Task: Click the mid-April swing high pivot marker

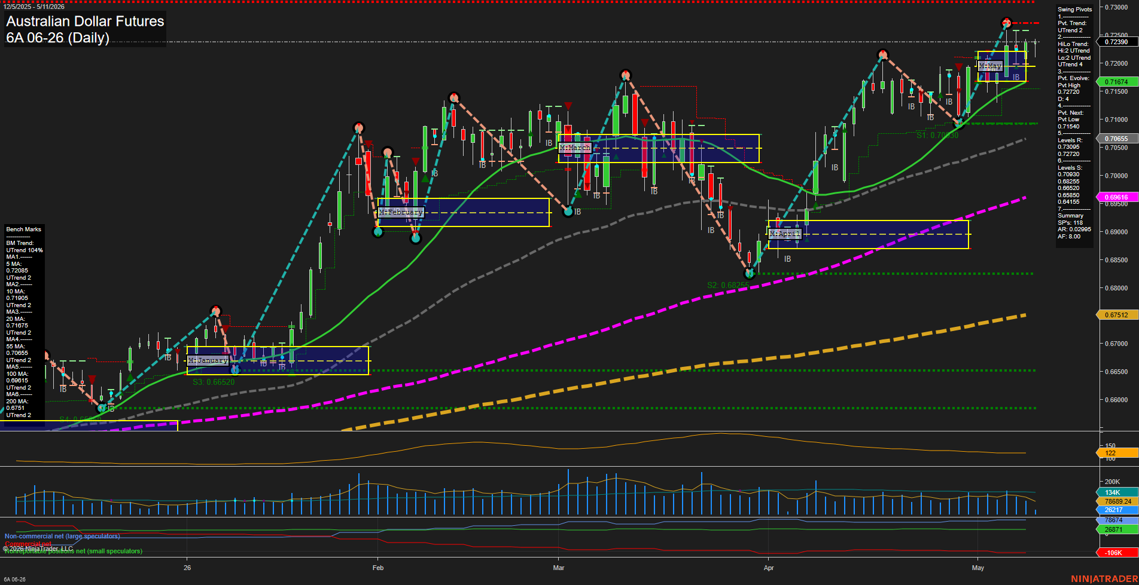Action: 882,55
